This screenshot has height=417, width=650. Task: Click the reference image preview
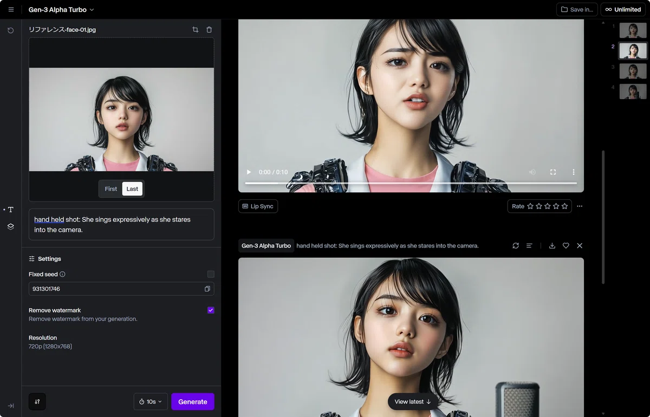click(121, 119)
